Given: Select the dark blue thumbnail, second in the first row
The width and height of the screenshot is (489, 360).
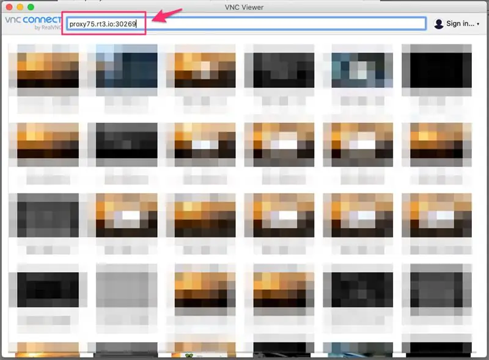Looking at the screenshot, I should click(x=127, y=70).
